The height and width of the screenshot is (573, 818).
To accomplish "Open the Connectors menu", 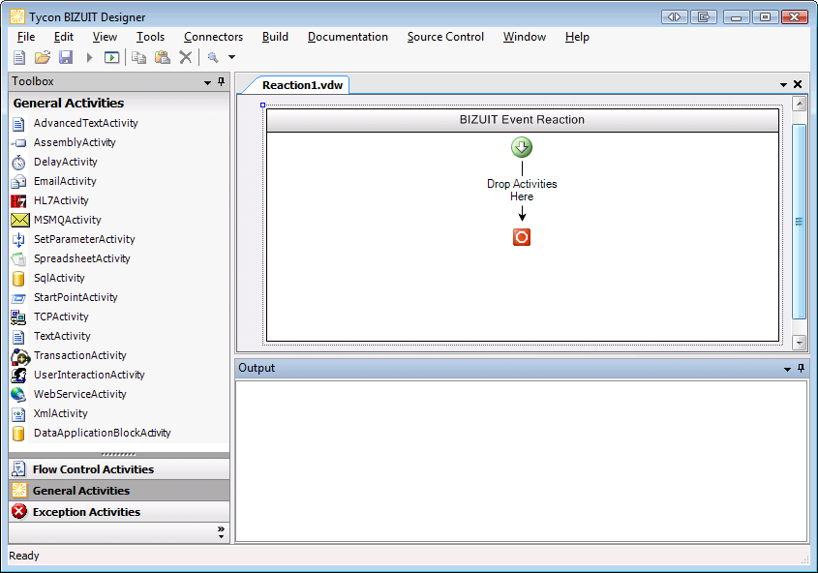I will point(213,37).
